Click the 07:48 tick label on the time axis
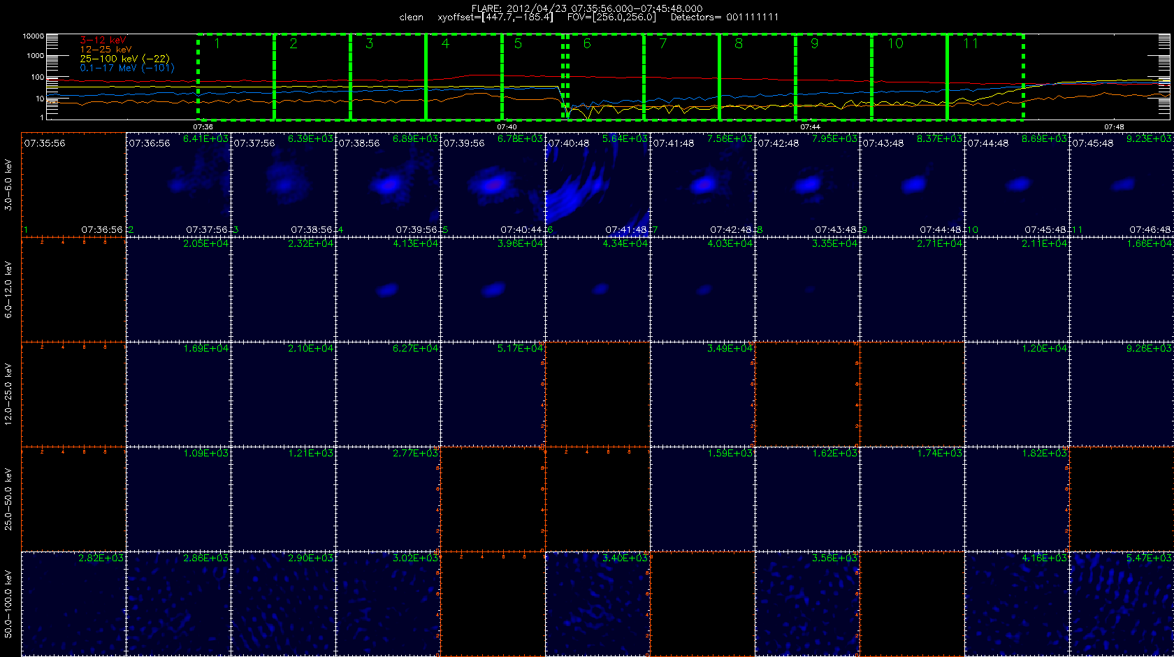Viewport: 1174px width, 657px height. coord(1114,127)
